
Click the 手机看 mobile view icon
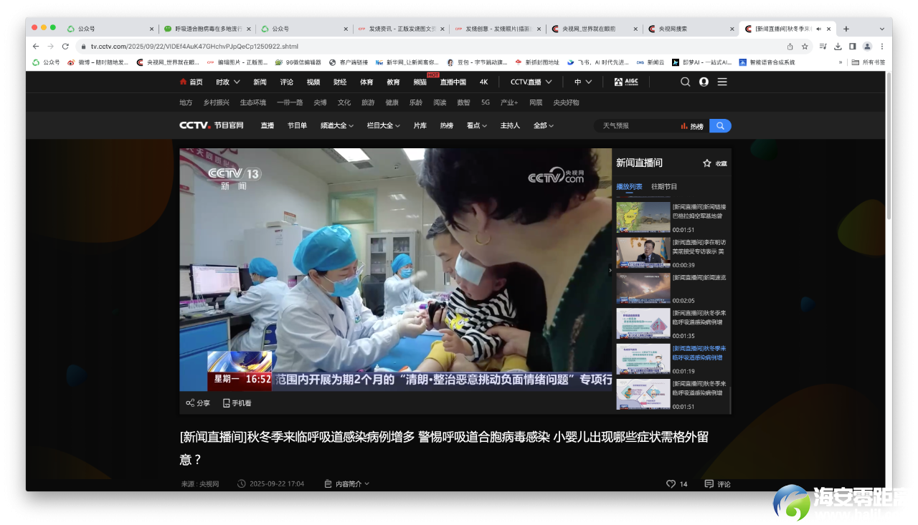(x=227, y=403)
